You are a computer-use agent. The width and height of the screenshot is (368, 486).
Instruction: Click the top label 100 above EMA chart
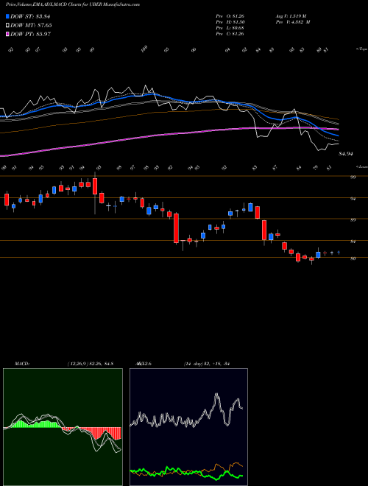coord(144,49)
